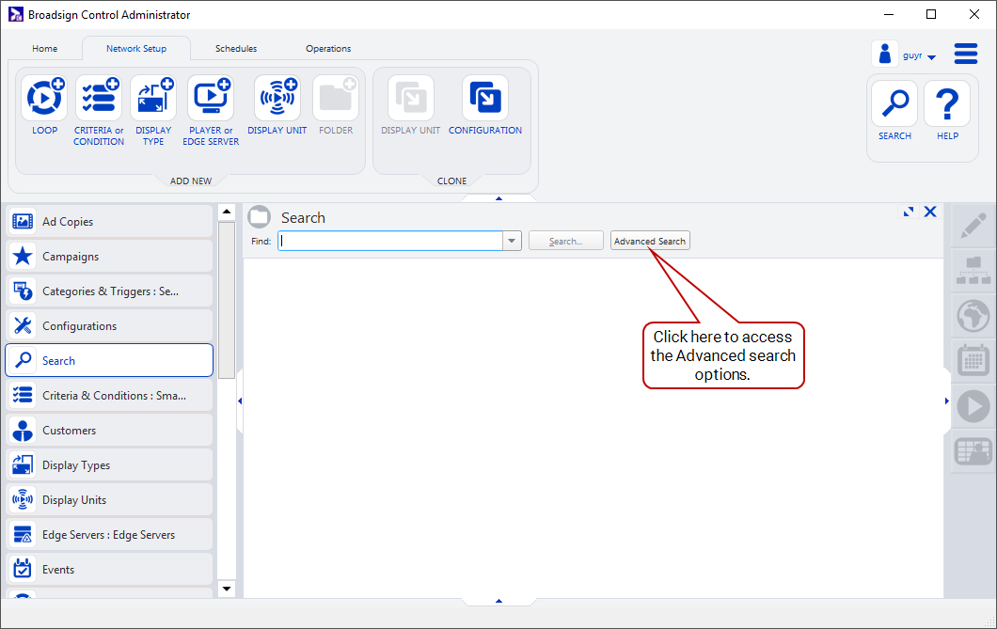
Task: Click the sidebar scrollbar thumb
Action: click(227, 299)
